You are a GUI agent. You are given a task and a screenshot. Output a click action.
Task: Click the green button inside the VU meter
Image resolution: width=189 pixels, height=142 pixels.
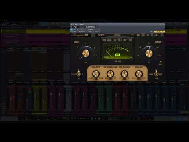[x=117, y=55]
